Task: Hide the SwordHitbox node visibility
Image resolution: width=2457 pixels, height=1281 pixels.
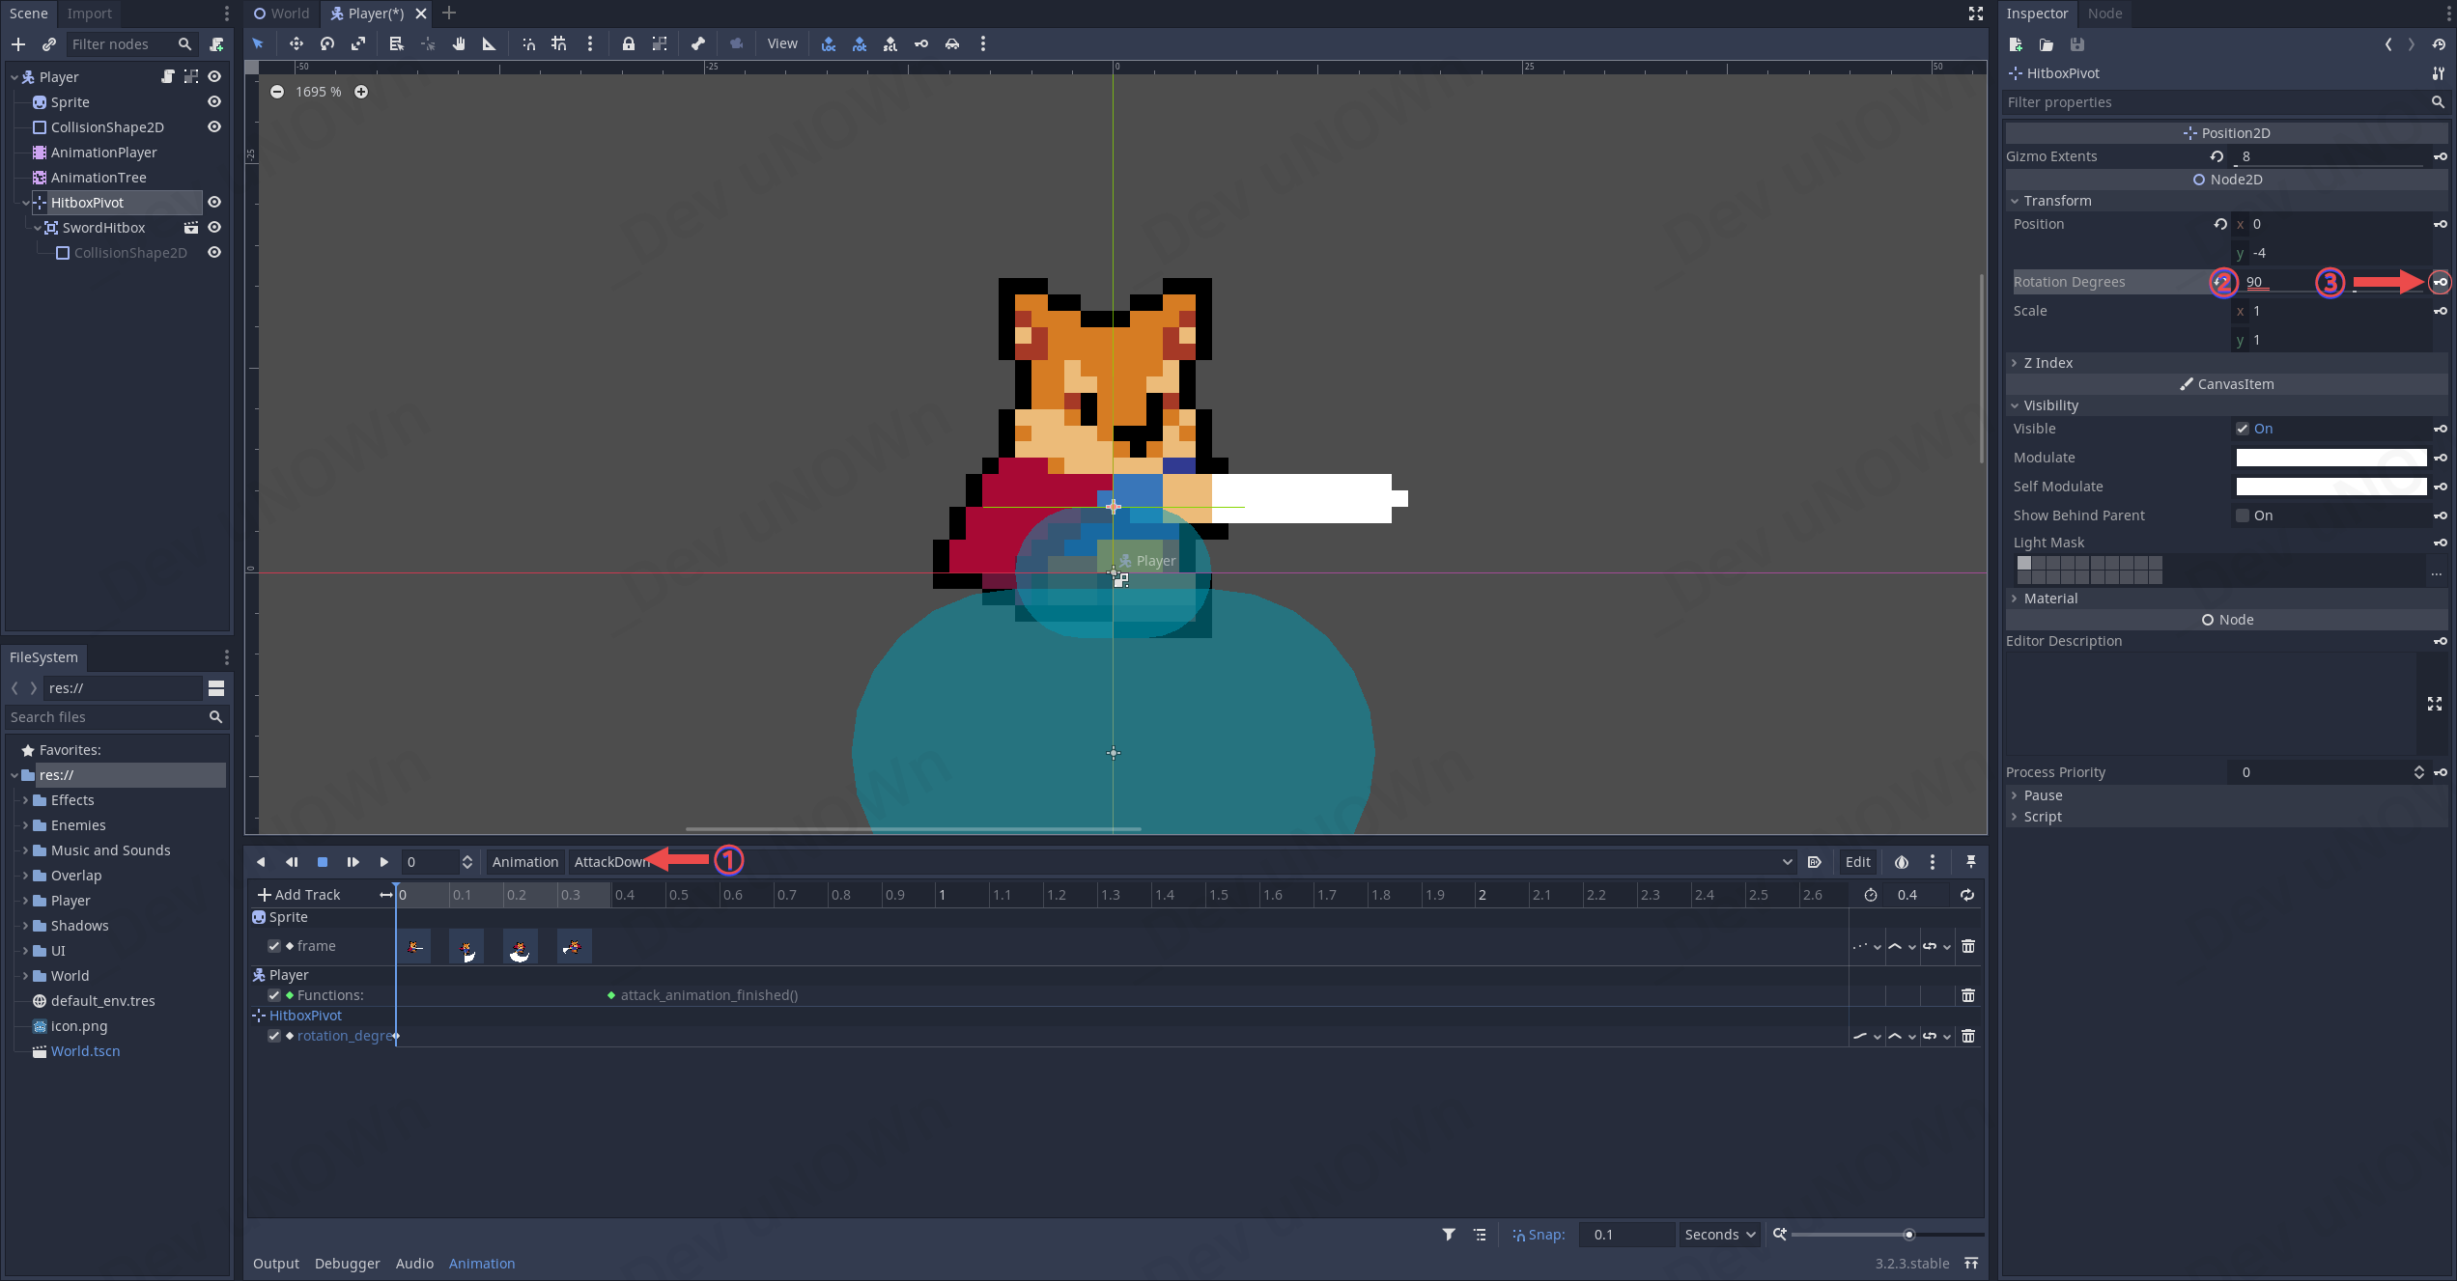Action: pyautogui.click(x=214, y=228)
